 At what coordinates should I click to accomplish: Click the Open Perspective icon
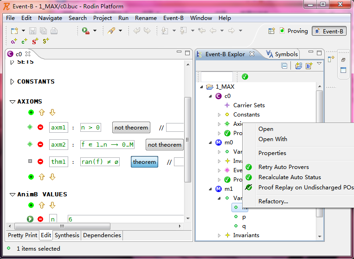[271, 31]
